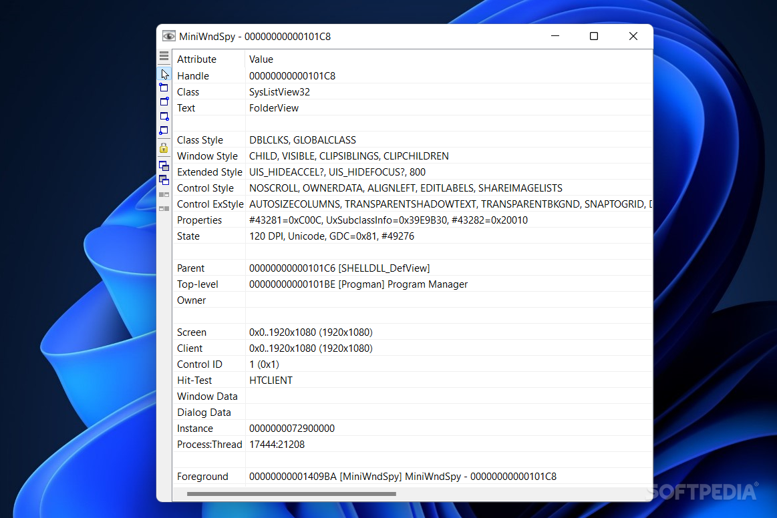Select the Foreground value with MiniWndSpy
This screenshot has height=518, width=777.
(x=403, y=477)
